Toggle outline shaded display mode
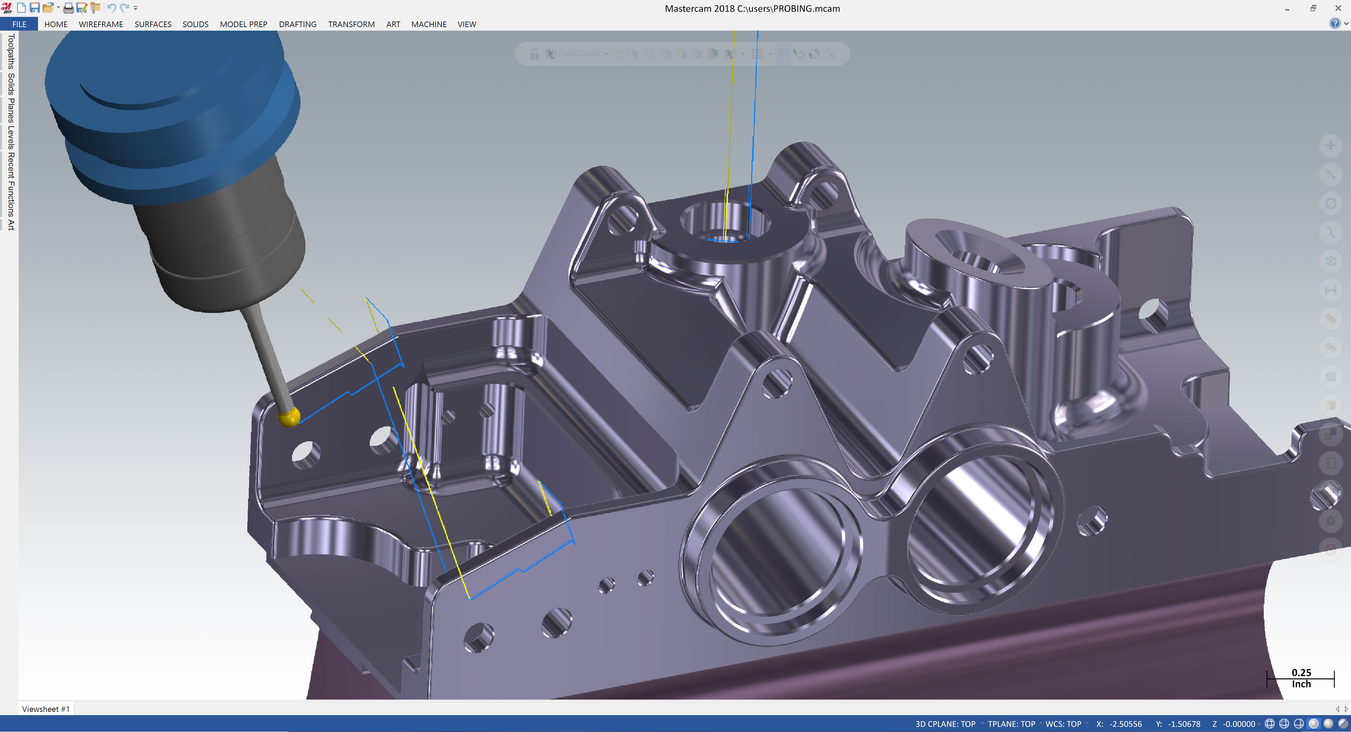 click(x=1313, y=724)
